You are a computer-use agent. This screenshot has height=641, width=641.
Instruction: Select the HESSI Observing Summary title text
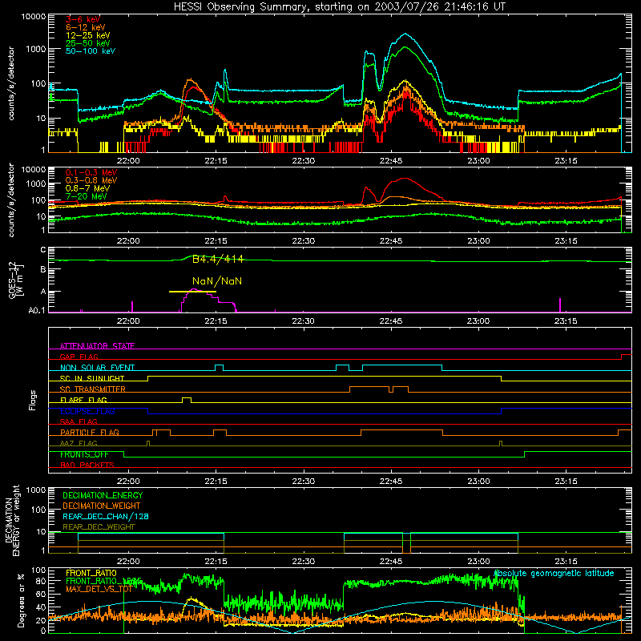(339, 7)
